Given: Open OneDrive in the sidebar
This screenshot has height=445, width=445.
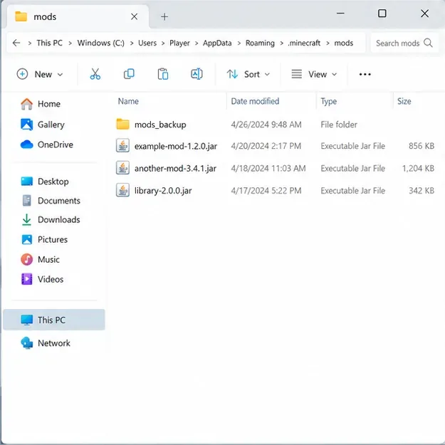Looking at the screenshot, I should point(47,145).
